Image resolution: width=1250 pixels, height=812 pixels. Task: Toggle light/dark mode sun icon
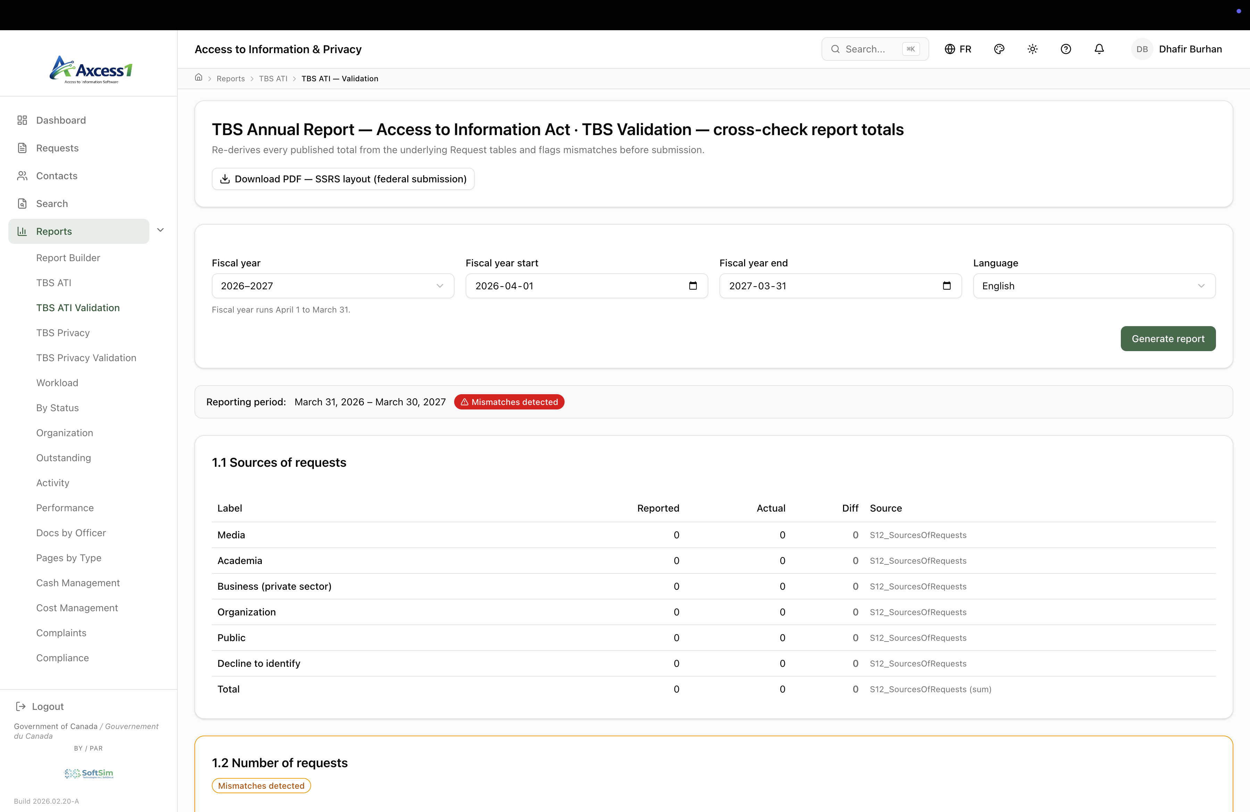point(1032,49)
